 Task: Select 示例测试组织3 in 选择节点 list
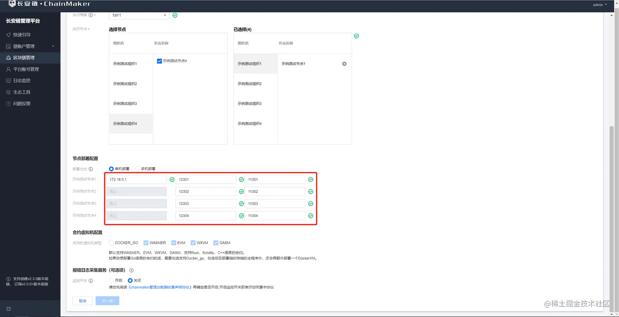131,104
